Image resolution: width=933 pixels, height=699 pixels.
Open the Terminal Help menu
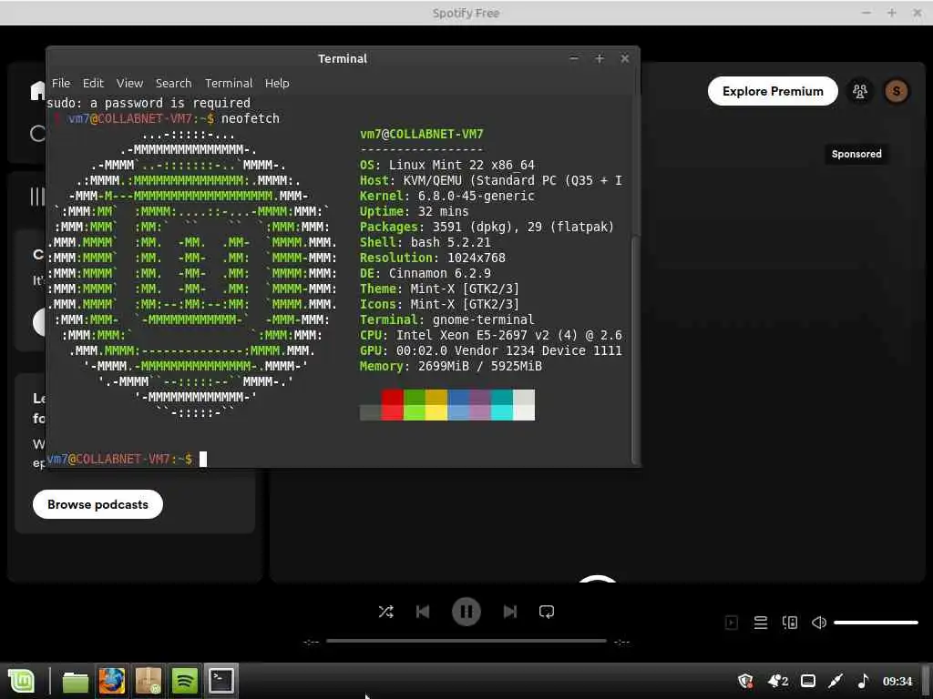[277, 83]
